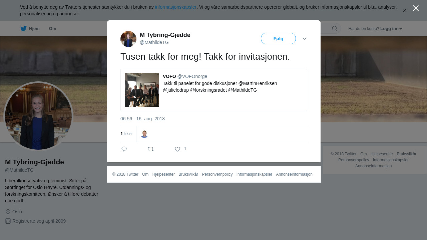Screen dimensions: 427x240
Task: Open the Logg inn dropdown
Action: (x=391, y=29)
